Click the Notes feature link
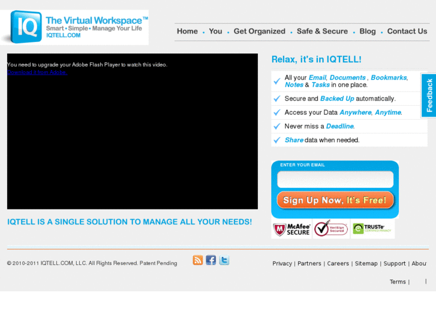Viewport: 436px width, 326px height. (294, 85)
